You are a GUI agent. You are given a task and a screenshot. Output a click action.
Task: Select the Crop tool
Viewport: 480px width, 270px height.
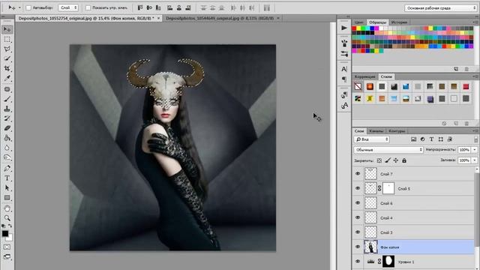click(x=7, y=68)
